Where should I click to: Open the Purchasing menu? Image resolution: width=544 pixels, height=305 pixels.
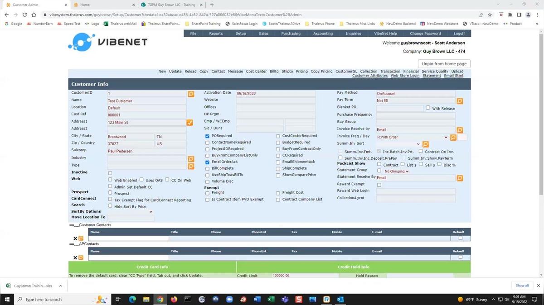[x=291, y=33]
